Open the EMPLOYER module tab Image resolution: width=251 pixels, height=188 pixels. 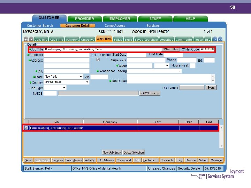(x=120, y=19)
